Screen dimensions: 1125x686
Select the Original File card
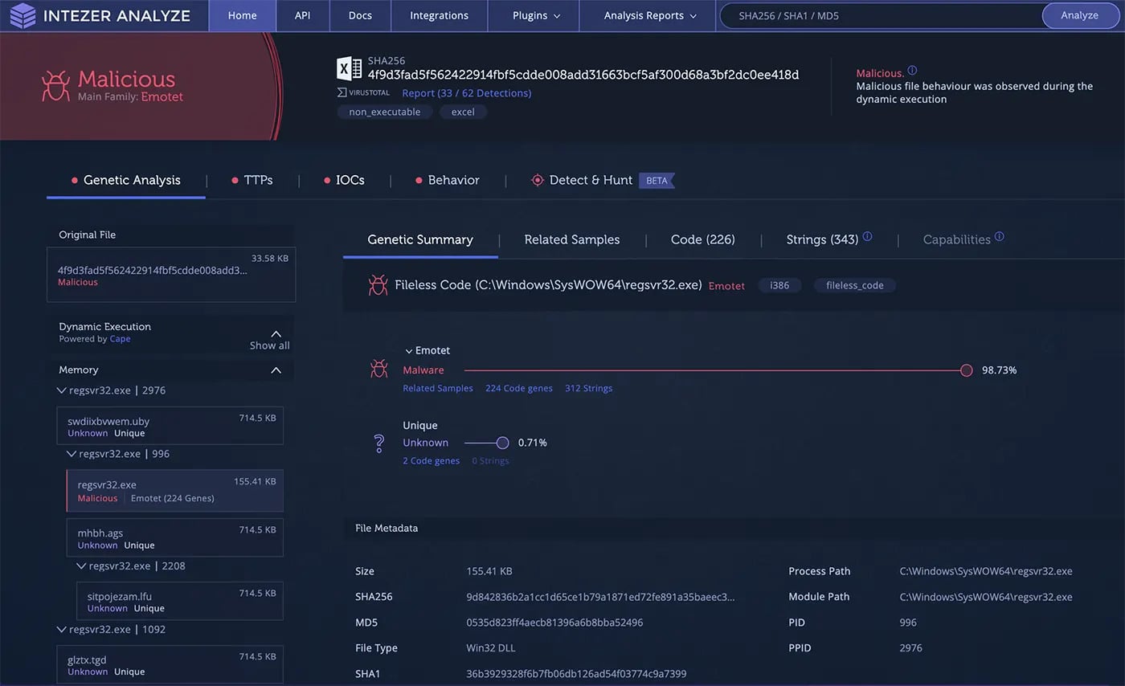tap(171, 275)
